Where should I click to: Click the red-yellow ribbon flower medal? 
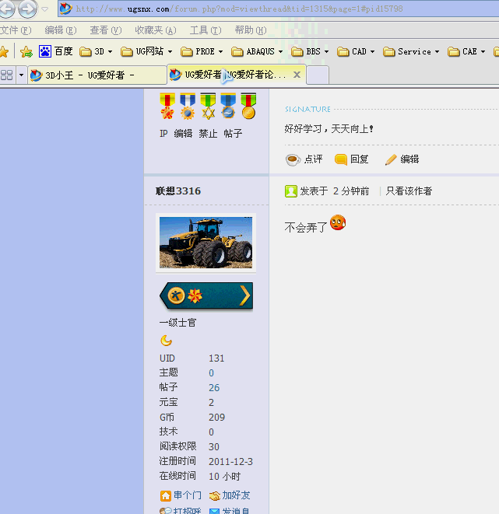167,106
